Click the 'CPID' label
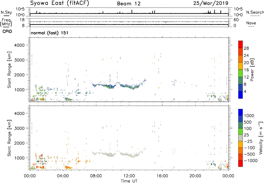The height and width of the screenshot is (183, 264). 7,31
